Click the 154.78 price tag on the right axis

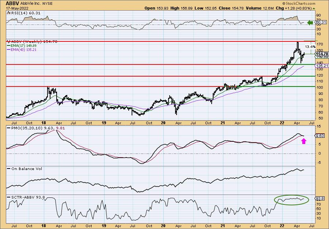click(322, 54)
